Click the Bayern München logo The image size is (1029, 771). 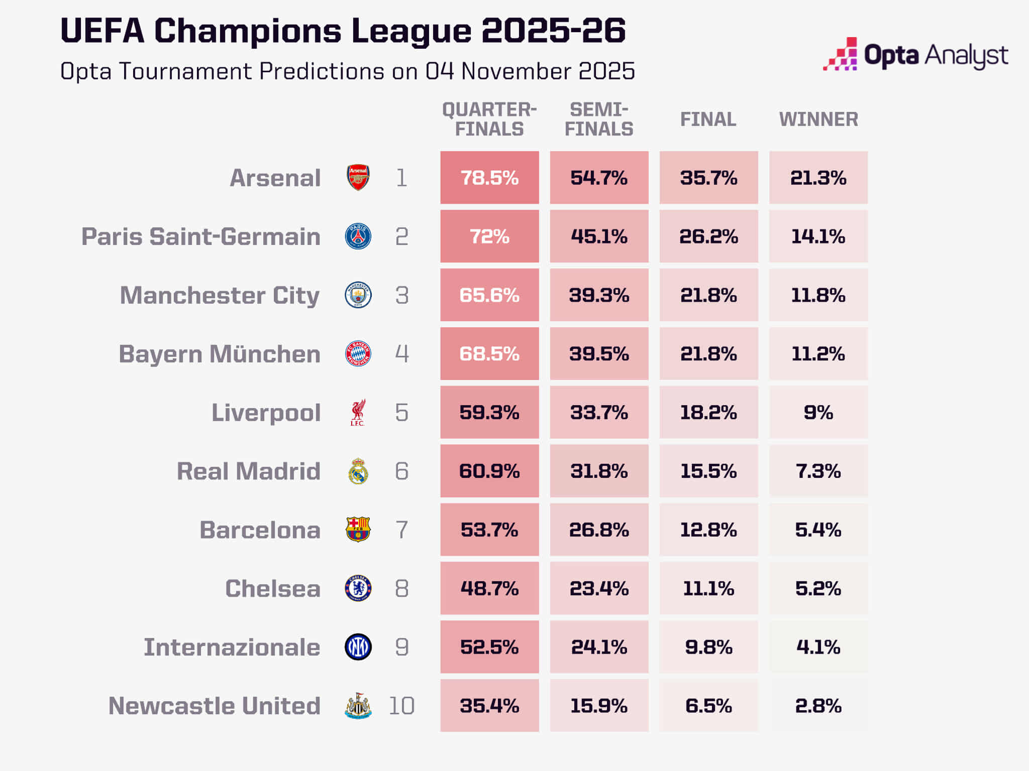coord(358,354)
